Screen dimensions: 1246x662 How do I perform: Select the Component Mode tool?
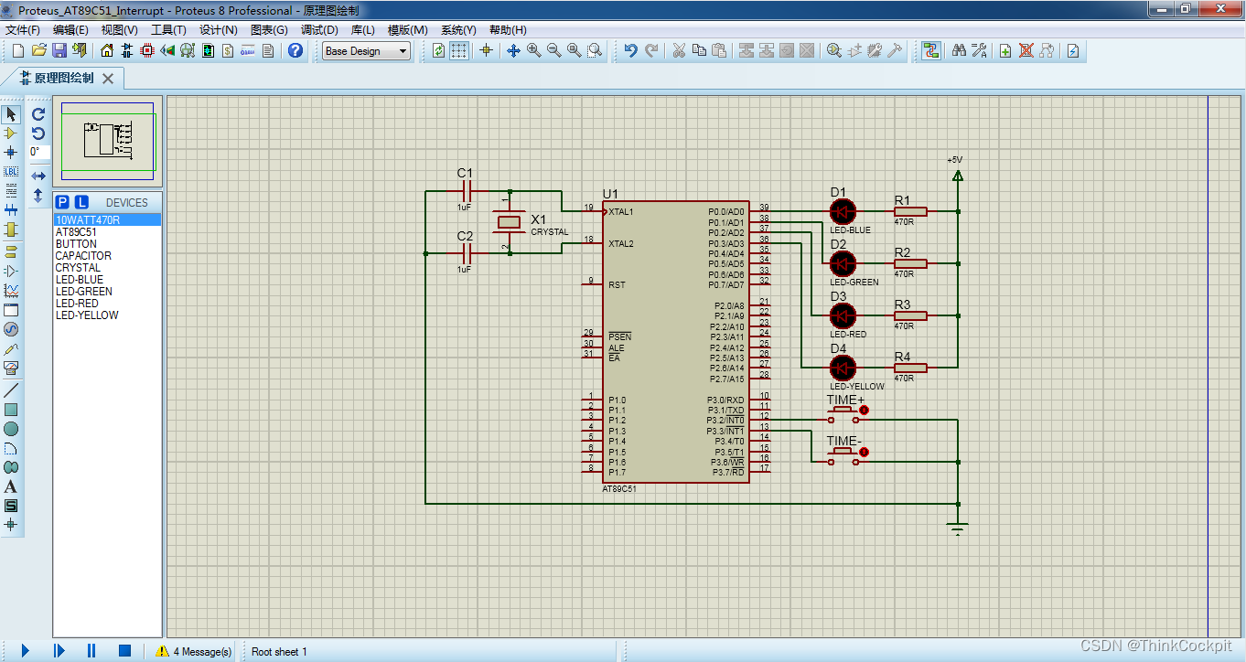point(11,133)
